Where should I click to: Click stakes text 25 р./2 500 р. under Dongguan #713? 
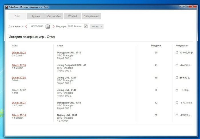(64, 58)
